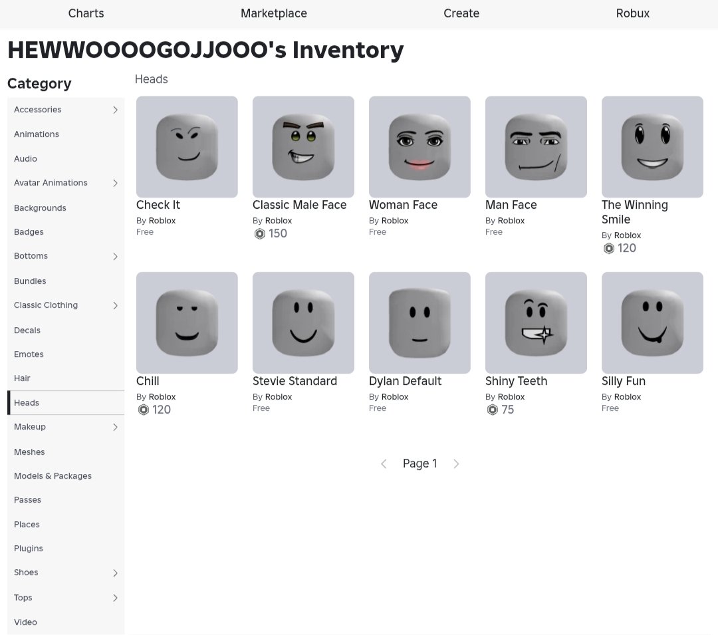Screen dimensions: 718x635
Task: Expand the Classic Clothing chevron
Action: [x=116, y=305]
